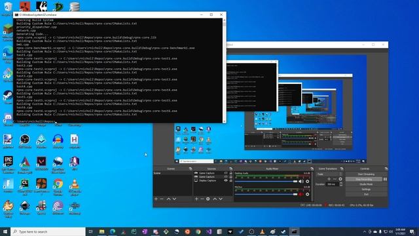Image resolution: width=419 pixels, height=236 pixels.
Task: Add a source in OBS Sources panel
Action: coord(196,199)
